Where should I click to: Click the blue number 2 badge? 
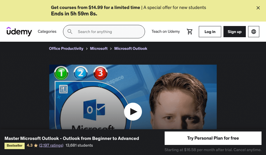pyautogui.click(x=81, y=73)
